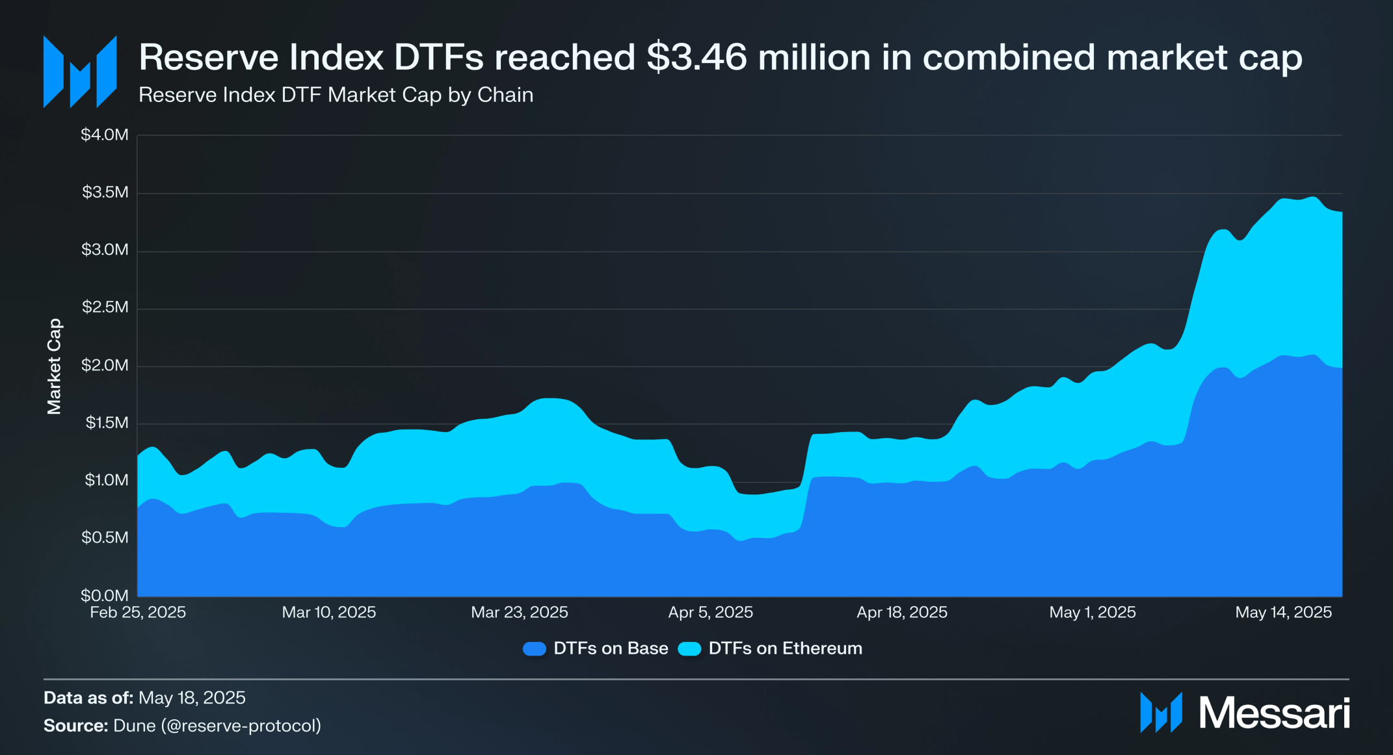The width and height of the screenshot is (1393, 755).
Task: Click the Messari logo icon beside title
Action: tap(80, 71)
